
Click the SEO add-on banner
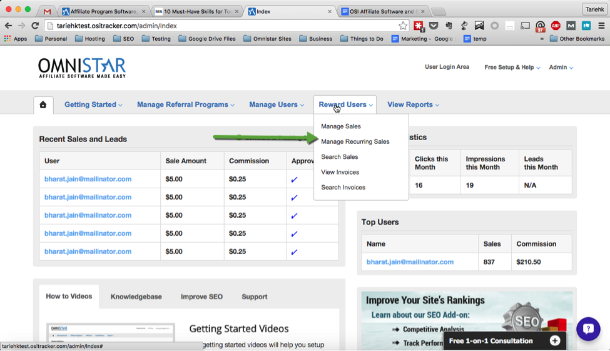(x=467, y=320)
